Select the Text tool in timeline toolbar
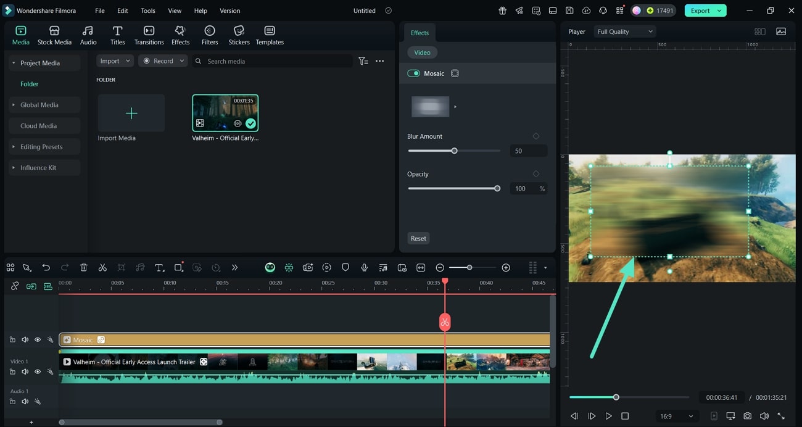The width and height of the screenshot is (802, 427). click(159, 267)
